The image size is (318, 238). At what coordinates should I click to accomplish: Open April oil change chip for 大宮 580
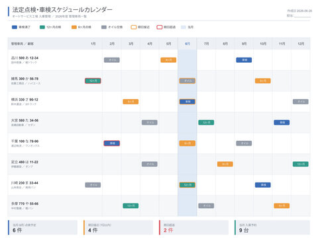pyautogui.click(x=150, y=122)
